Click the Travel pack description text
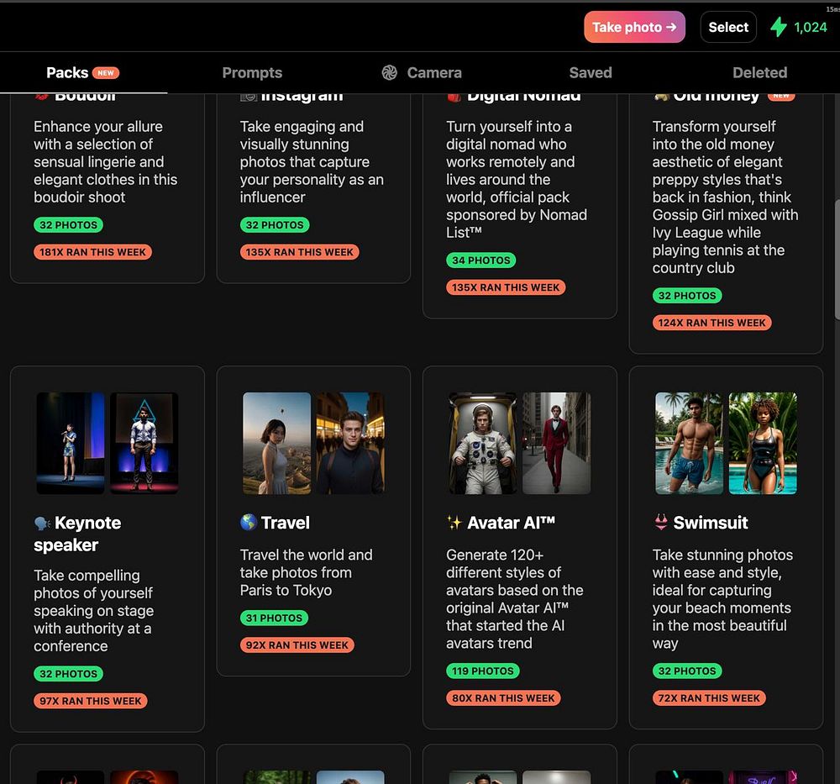 (x=306, y=572)
